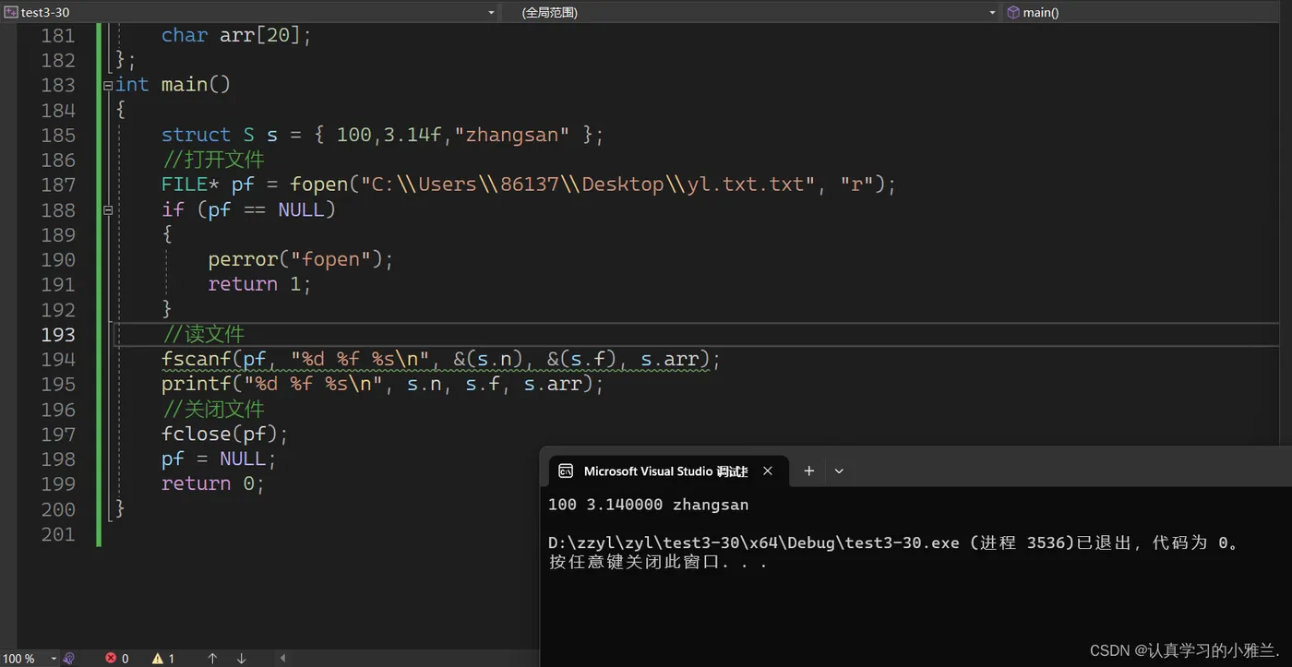
Task: Close the debug console tab
Action: coord(767,470)
